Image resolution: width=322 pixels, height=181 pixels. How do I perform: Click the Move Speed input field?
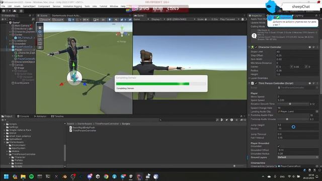[297, 97]
